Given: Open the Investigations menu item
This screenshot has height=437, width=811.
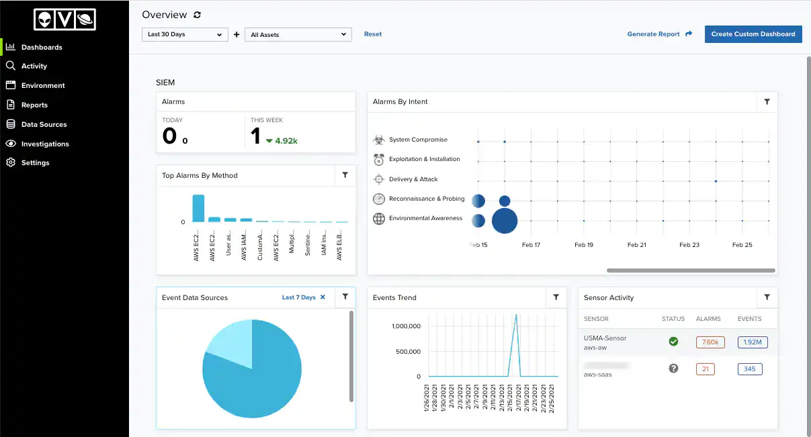Looking at the screenshot, I should pyautogui.click(x=45, y=144).
